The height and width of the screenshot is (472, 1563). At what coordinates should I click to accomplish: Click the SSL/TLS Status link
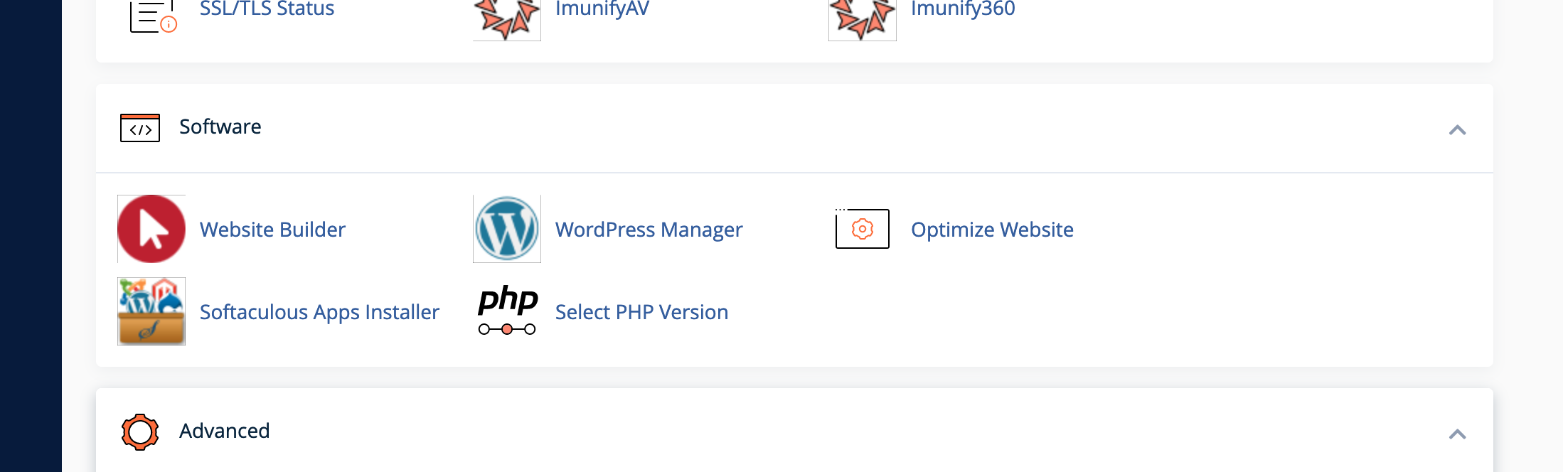267,9
